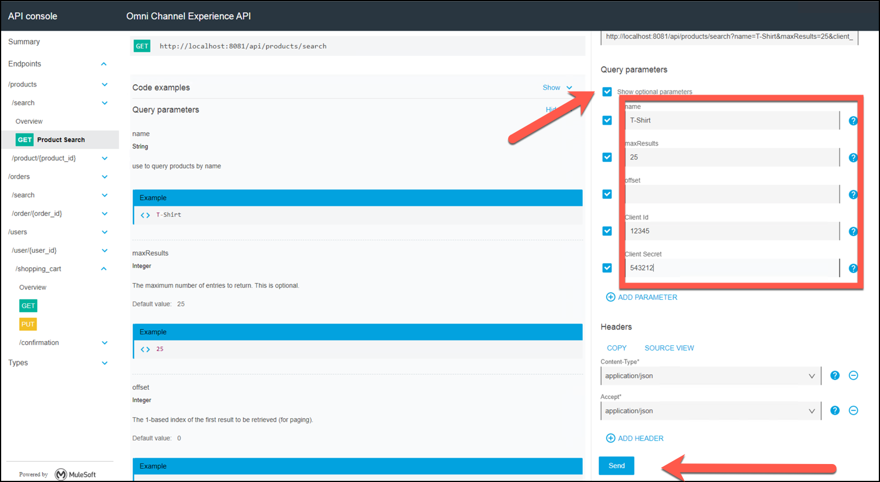Open Overview under products /search
The image size is (880, 482).
(x=29, y=121)
